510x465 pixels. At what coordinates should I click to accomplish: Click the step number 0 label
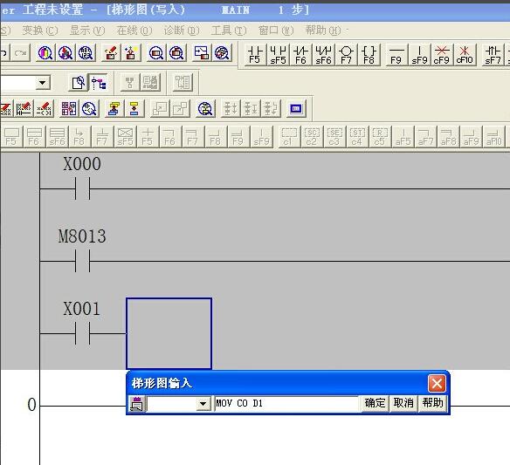tap(31, 405)
